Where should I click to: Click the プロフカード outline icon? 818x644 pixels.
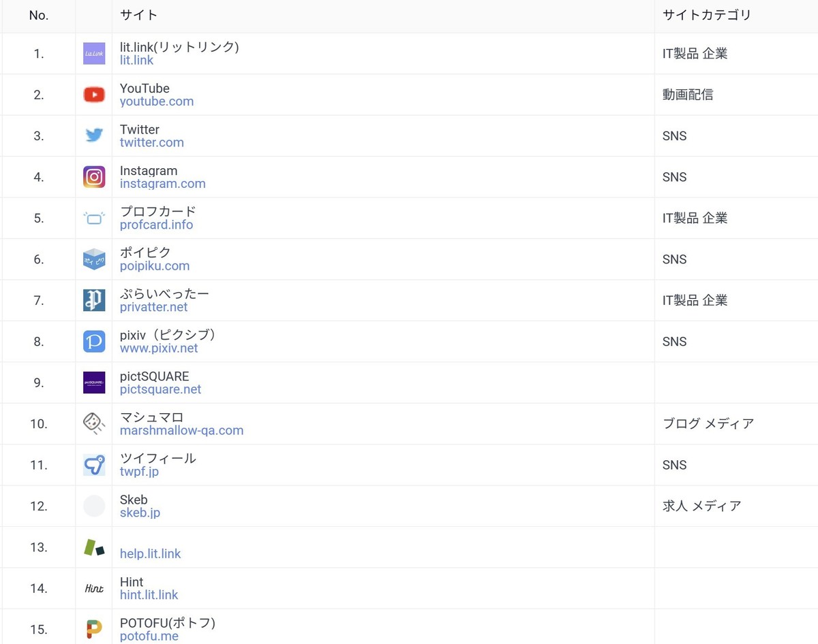coord(94,218)
